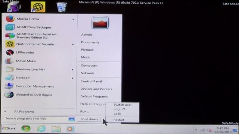Launch Internet Explorer from taskbar
The image size is (239, 134).
pos(41,129)
